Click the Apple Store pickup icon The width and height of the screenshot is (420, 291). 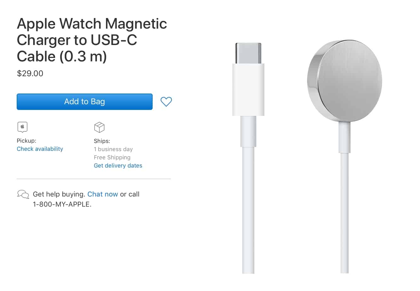pyautogui.click(x=22, y=127)
